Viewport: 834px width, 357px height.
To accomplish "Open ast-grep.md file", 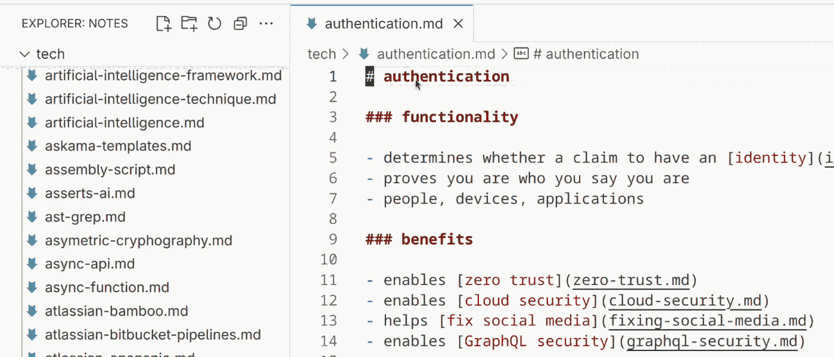I will click(x=85, y=217).
